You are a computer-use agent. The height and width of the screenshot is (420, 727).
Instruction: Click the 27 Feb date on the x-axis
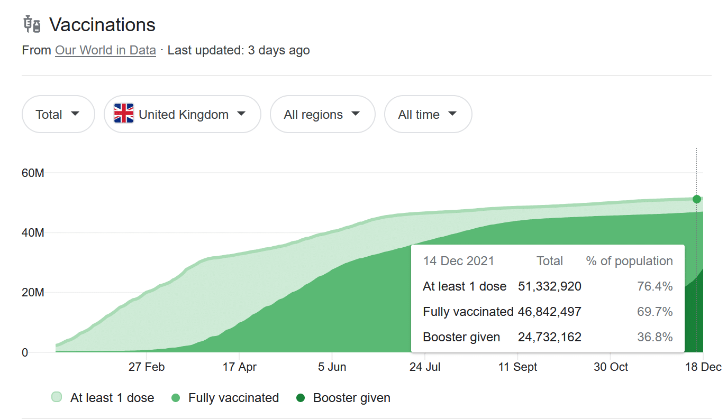pyautogui.click(x=147, y=367)
